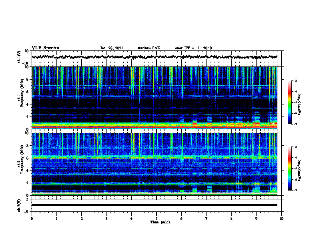Click the flat ch.3 voltage trace line
This screenshot has width=317, height=245.
(154, 205)
